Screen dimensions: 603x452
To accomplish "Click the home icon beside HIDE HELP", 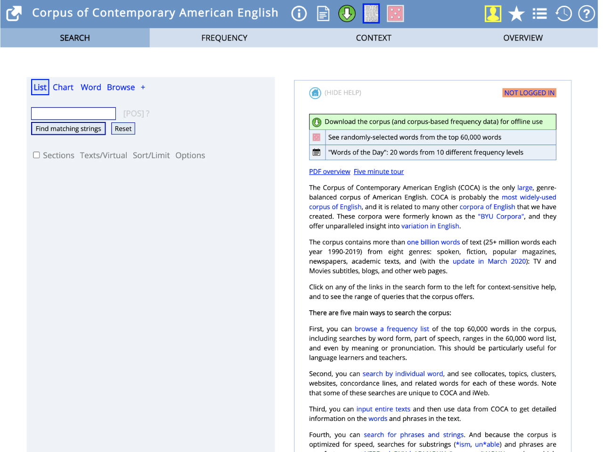I will (315, 93).
